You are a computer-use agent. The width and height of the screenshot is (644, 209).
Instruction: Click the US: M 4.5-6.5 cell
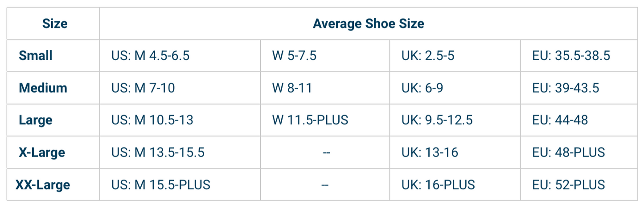pyautogui.click(x=151, y=56)
